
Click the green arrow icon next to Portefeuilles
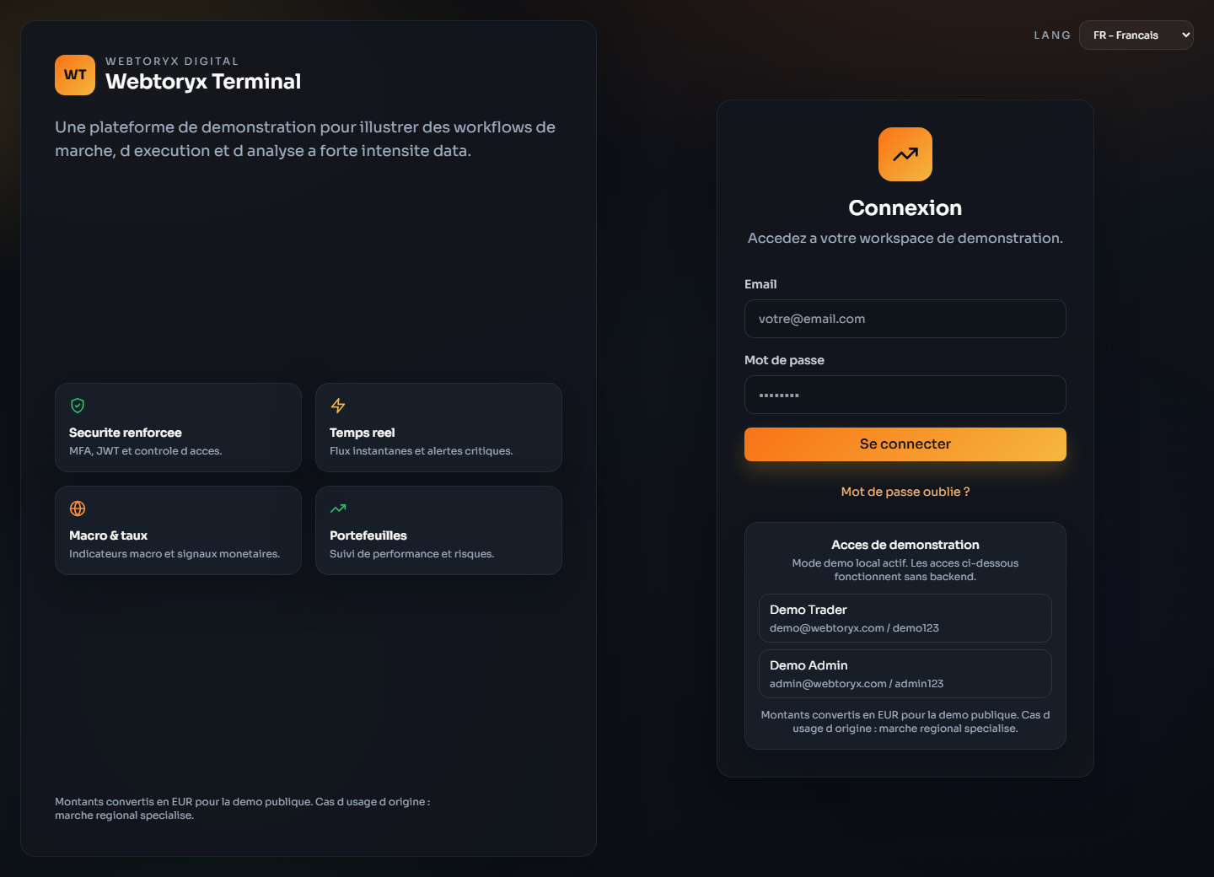[337, 508]
